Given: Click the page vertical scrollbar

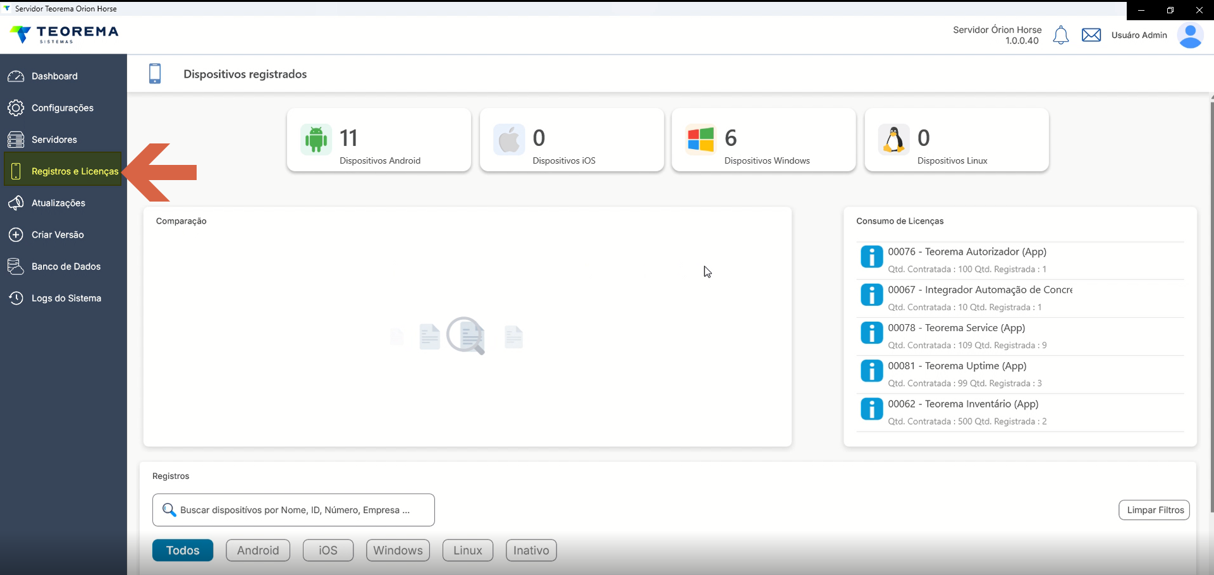Looking at the screenshot, I should (1211, 306).
